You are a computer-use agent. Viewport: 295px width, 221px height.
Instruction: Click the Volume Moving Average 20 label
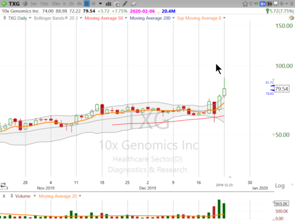tap(58, 196)
